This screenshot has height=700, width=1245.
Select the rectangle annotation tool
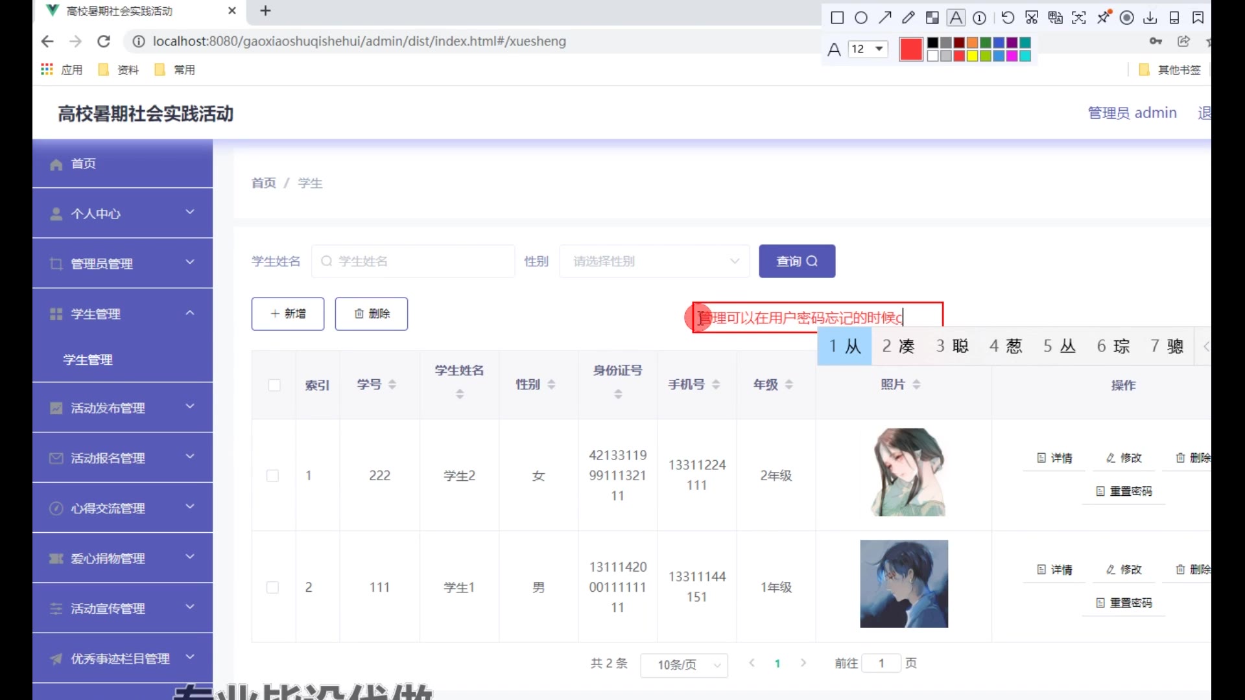pyautogui.click(x=837, y=17)
